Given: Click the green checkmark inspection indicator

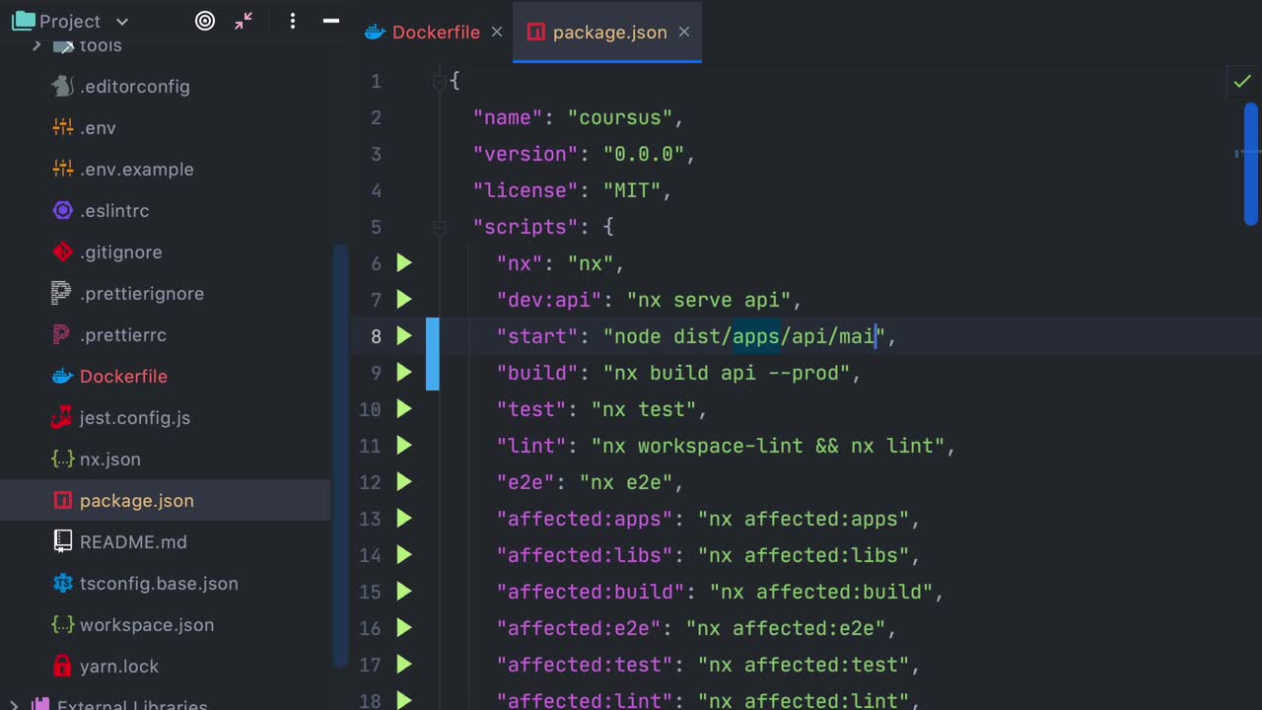Looking at the screenshot, I should (1242, 81).
